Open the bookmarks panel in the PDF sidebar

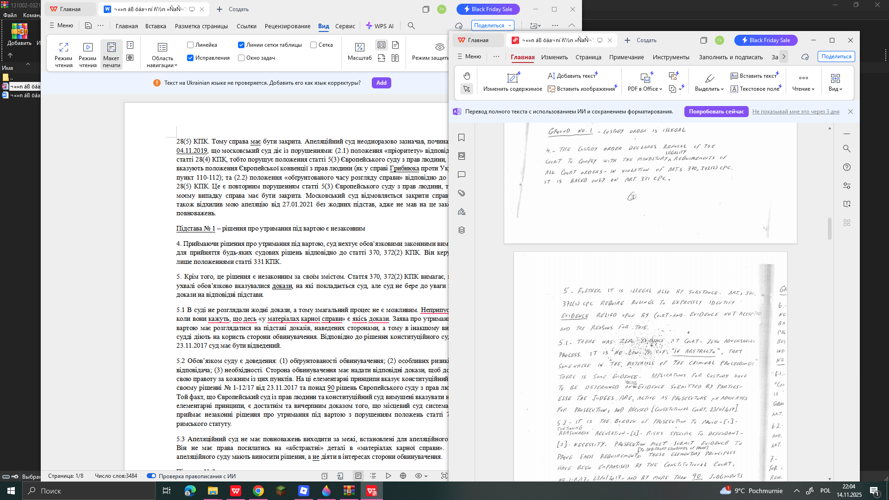coord(462,137)
